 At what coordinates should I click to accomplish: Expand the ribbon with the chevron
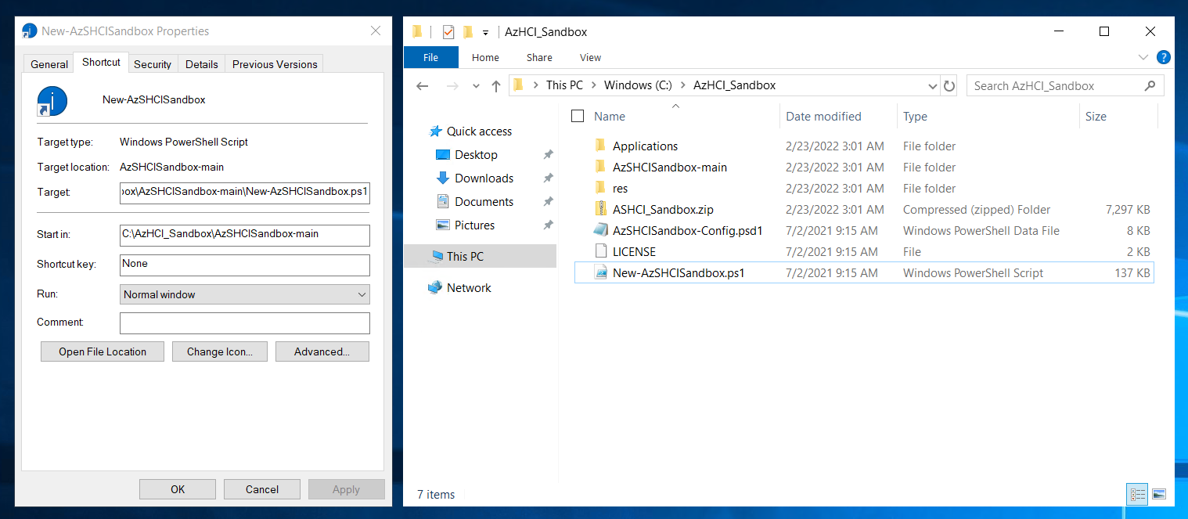tap(1143, 57)
